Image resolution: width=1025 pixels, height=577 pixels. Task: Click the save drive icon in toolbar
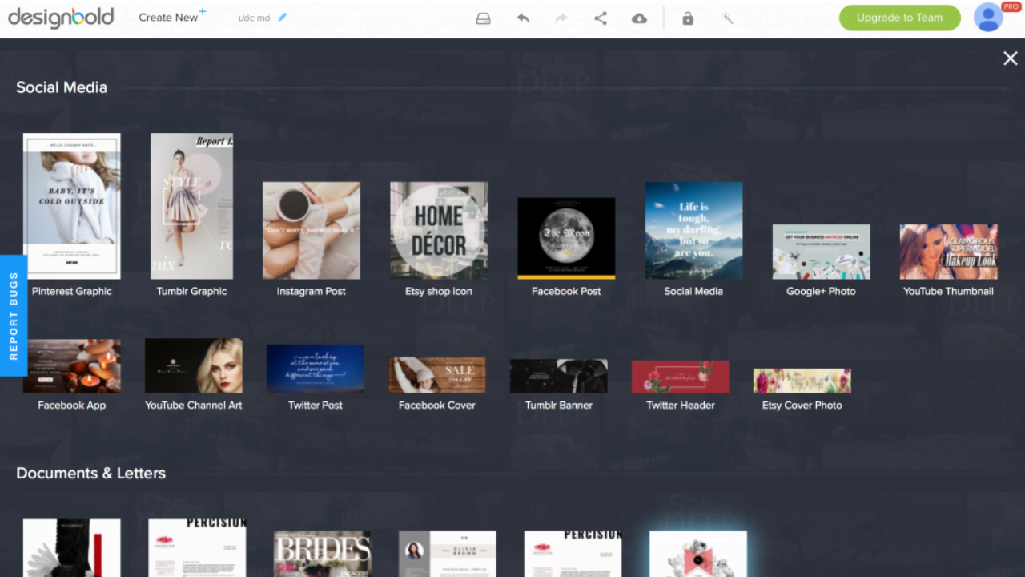pos(483,18)
